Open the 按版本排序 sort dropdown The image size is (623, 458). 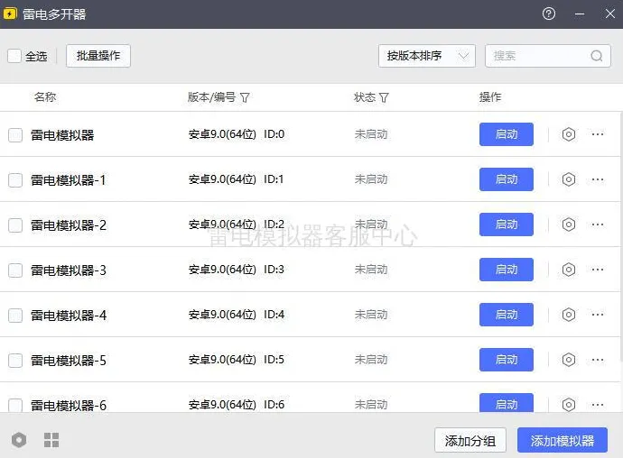pyautogui.click(x=427, y=56)
